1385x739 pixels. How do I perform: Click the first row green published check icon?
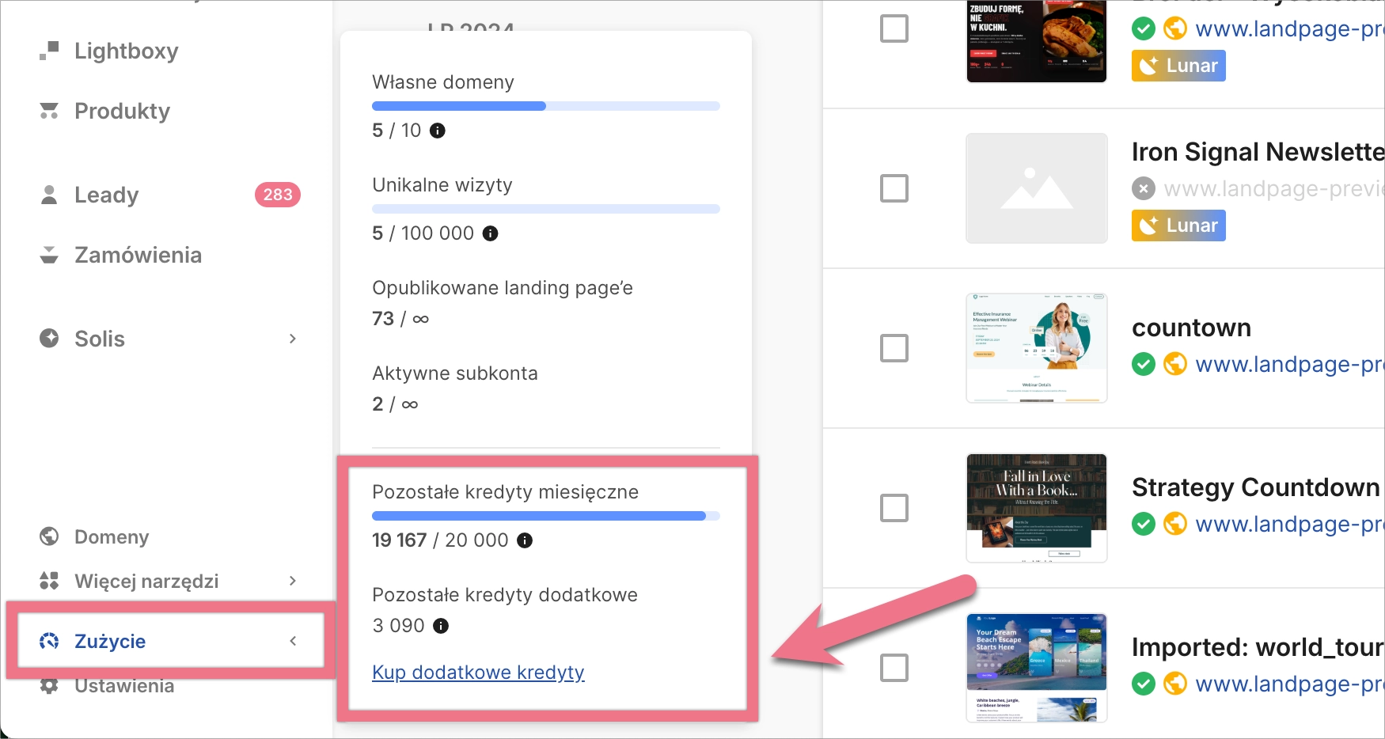coord(1144,28)
